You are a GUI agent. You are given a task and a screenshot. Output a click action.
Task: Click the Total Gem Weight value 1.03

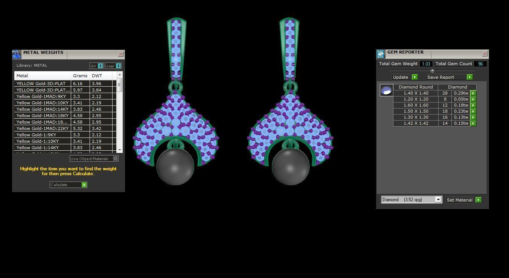click(426, 64)
